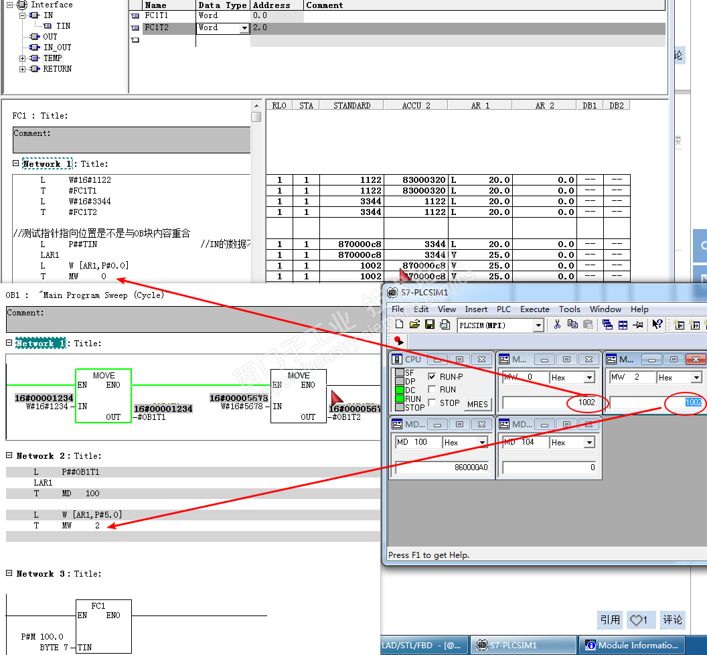Collapse FC1 Network 1 section

point(16,163)
